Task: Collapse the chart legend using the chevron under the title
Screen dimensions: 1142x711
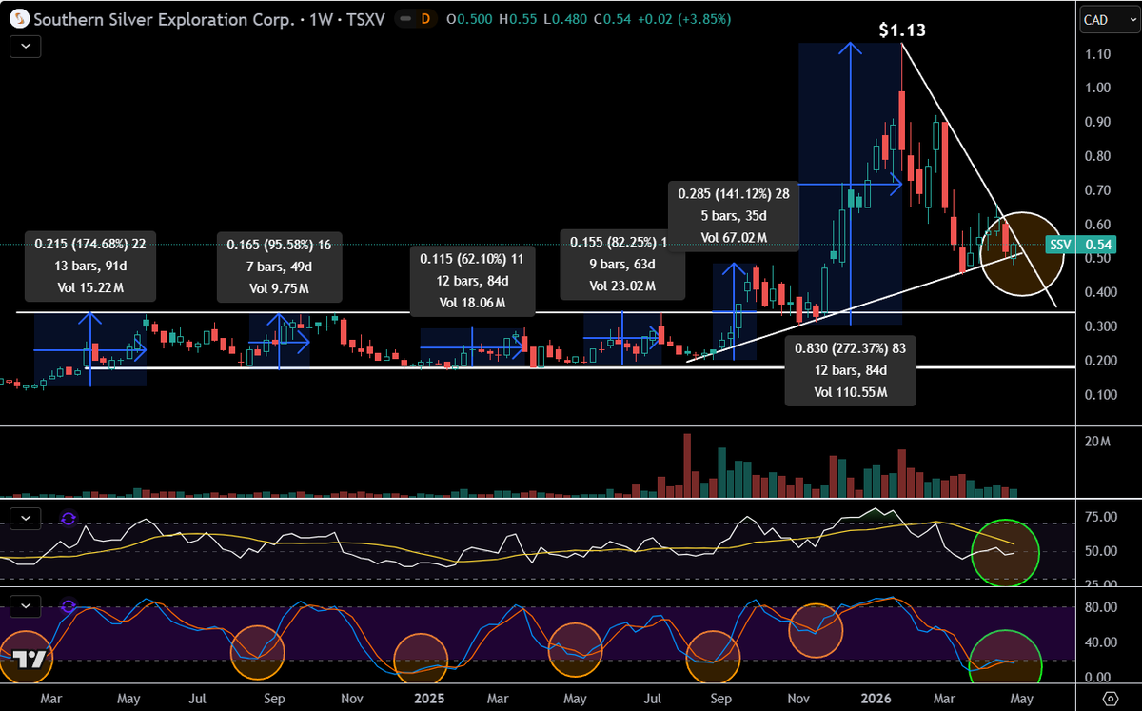Action: pyautogui.click(x=26, y=46)
